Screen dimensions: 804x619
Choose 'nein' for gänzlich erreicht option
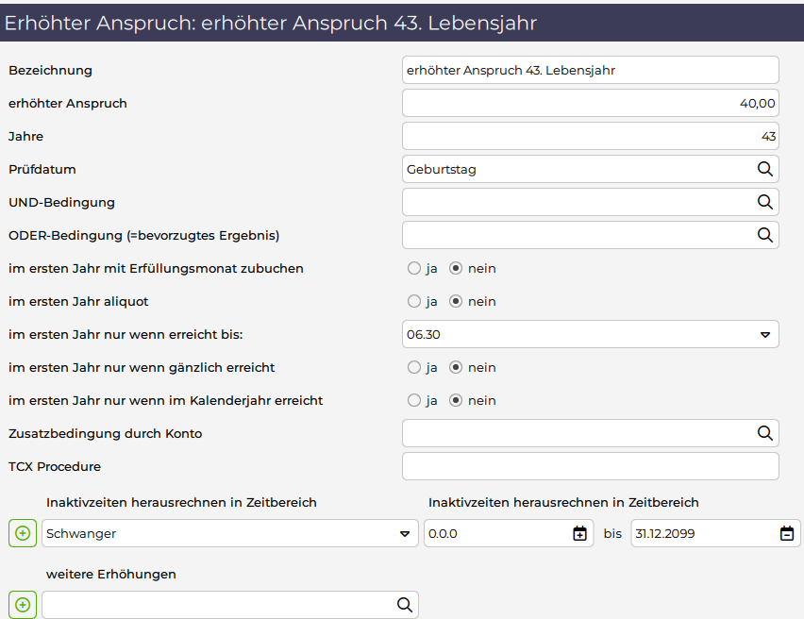(x=456, y=367)
